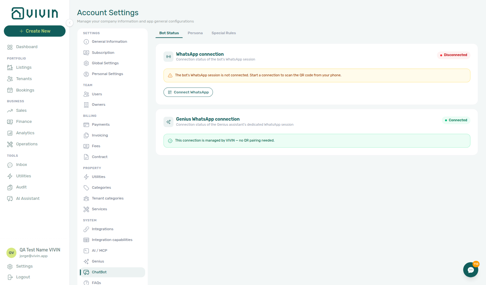Image resolution: width=486 pixels, height=285 pixels.
Task: Click the AI Assistant chat icon
Action: click(10, 199)
